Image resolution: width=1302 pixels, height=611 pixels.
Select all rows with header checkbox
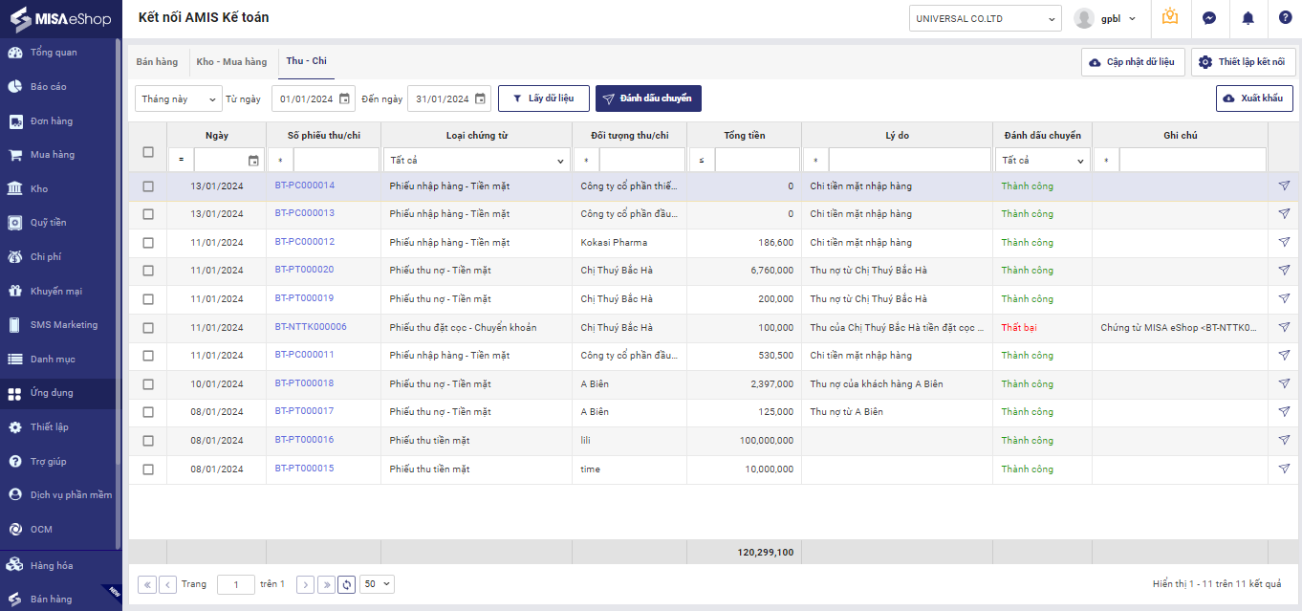[148, 152]
